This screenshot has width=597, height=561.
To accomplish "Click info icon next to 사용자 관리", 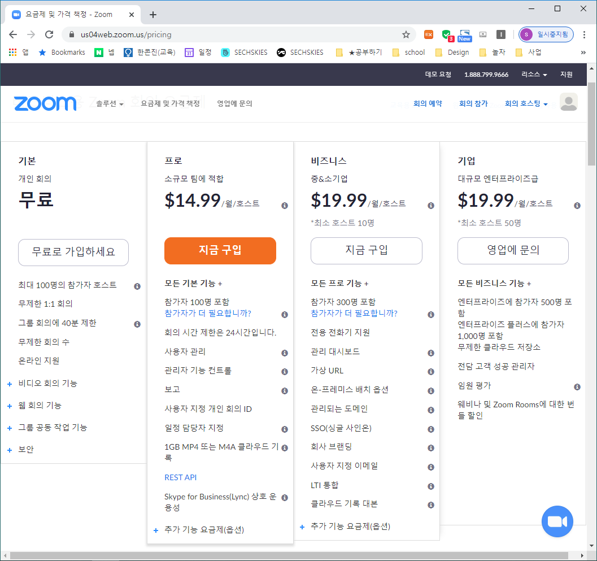I will (x=285, y=353).
